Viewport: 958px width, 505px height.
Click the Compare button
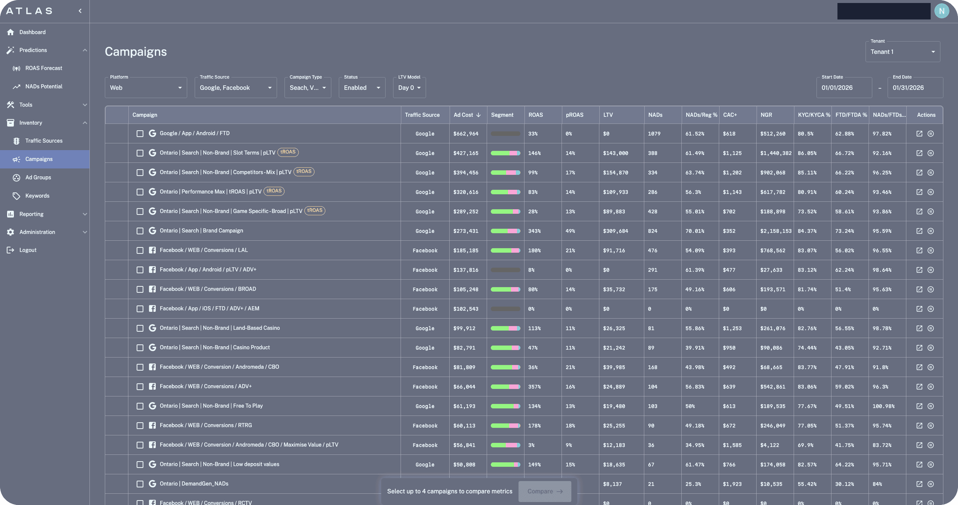(x=544, y=491)
